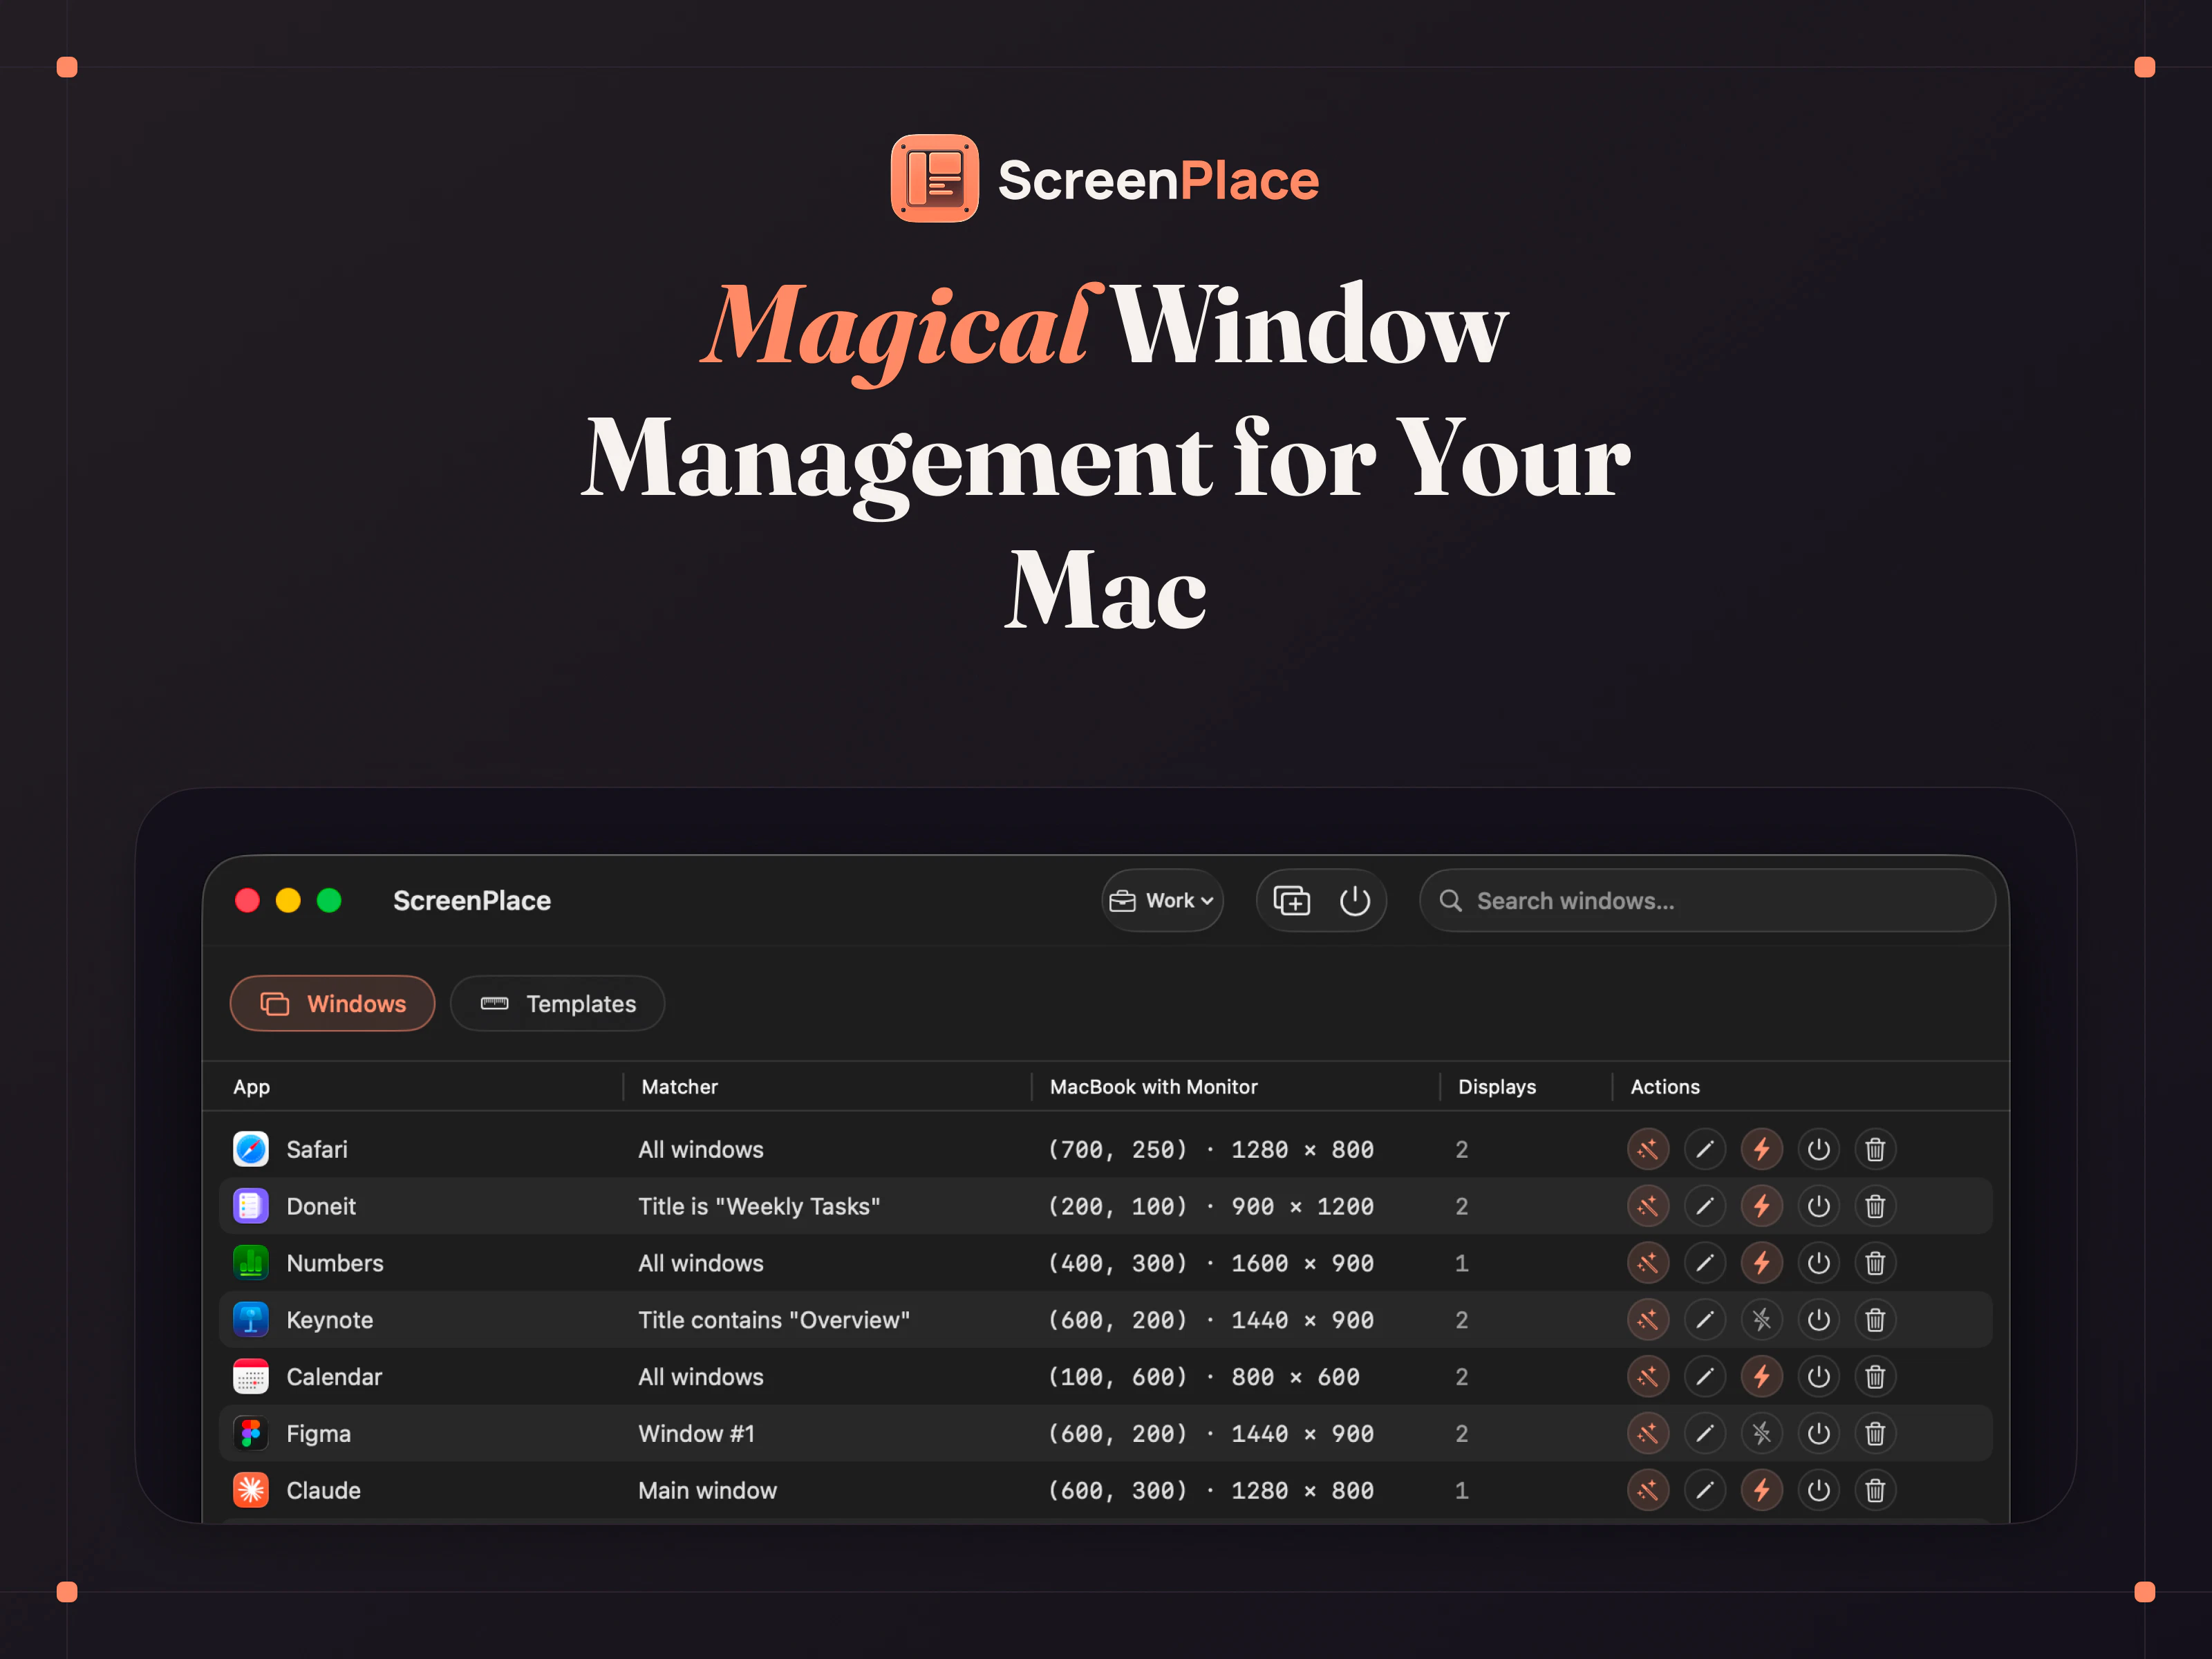Click the magic wand icon in Figma row

coord(1648,1434)
